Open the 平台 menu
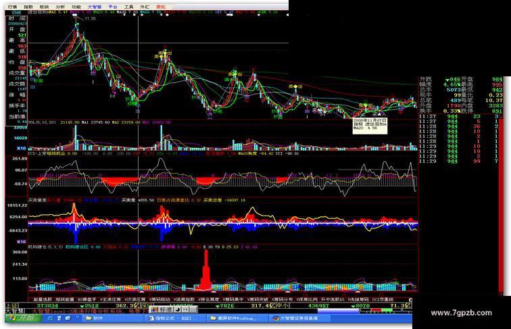The width and height of the screenshot is (511, 329). 113,7
